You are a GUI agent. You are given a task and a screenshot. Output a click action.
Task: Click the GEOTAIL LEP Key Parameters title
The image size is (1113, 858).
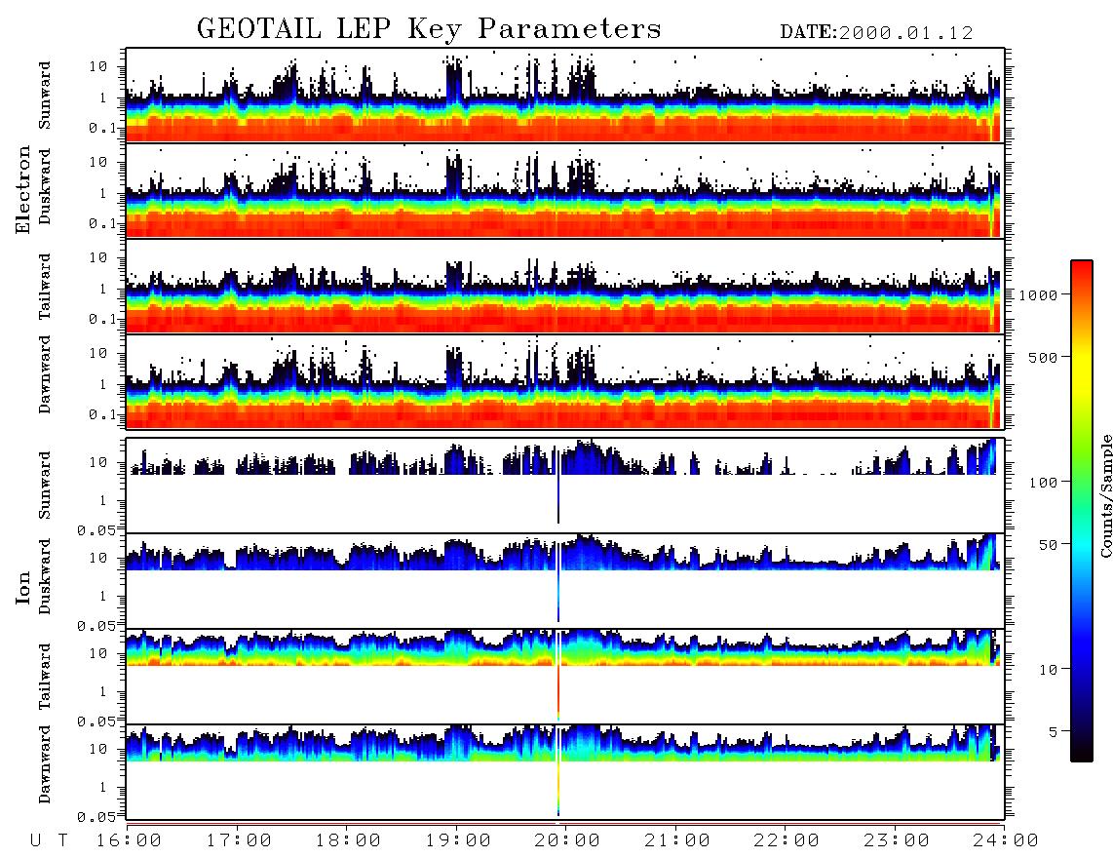[429, 29]
